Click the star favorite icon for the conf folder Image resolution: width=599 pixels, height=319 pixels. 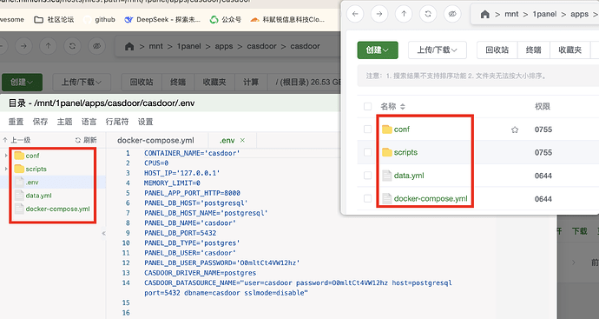tap(515, 130)
